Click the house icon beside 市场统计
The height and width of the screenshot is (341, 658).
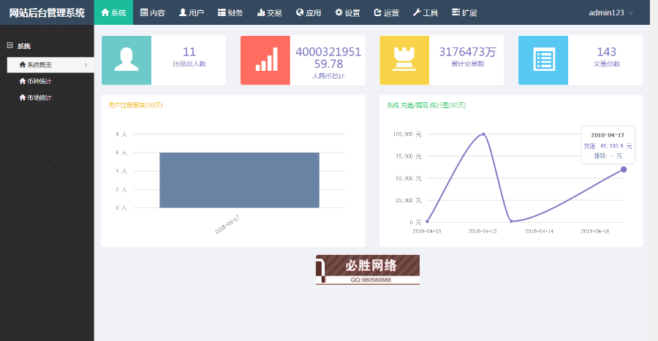[23, 97]
